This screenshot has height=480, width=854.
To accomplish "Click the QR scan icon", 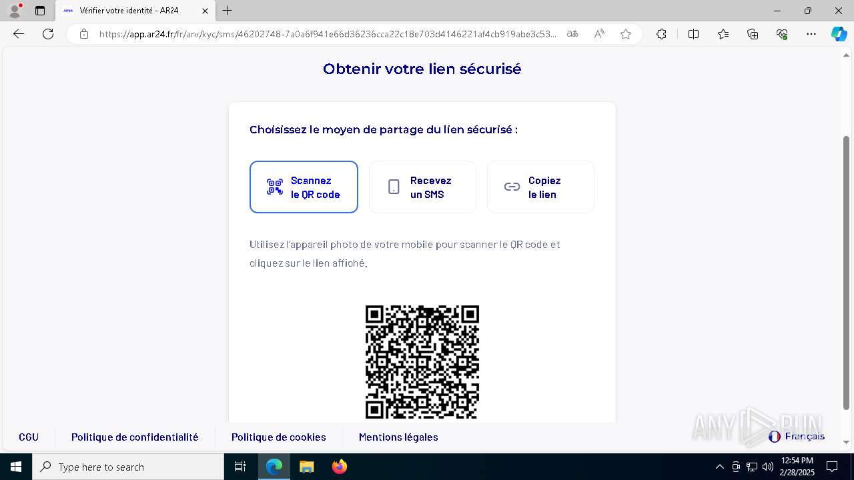I will pyautogui.click(x=275, y=187).
